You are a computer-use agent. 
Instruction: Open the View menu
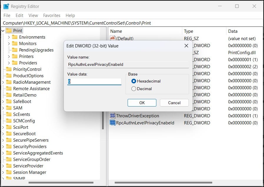pyautogui.click(x=33, y=16)
